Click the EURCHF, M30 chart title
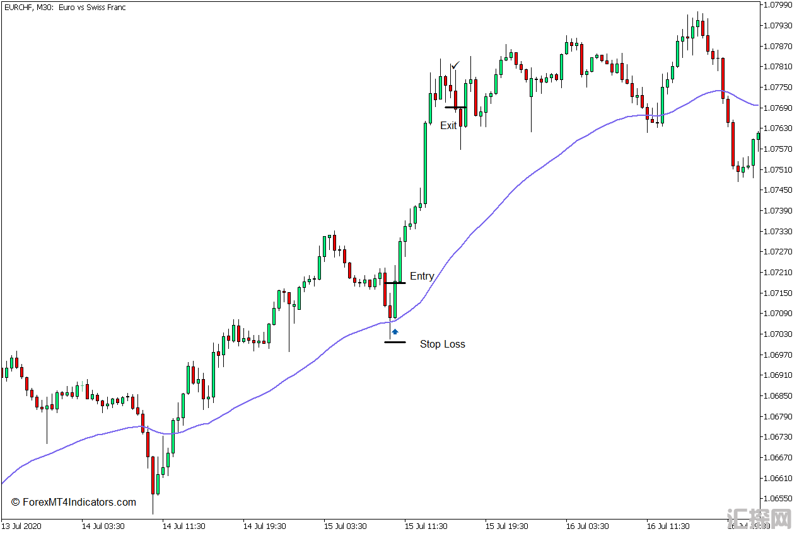 point(63,8)
